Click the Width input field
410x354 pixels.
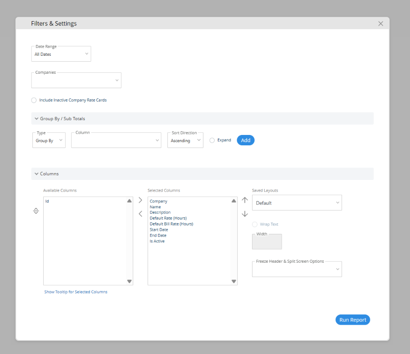267,242
